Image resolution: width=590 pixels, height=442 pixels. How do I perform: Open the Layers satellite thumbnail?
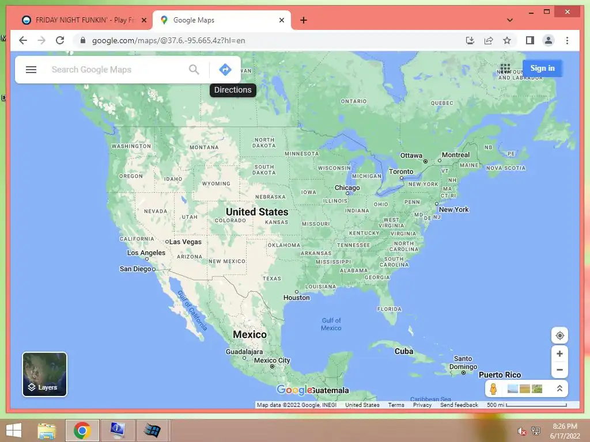[44, 374]
